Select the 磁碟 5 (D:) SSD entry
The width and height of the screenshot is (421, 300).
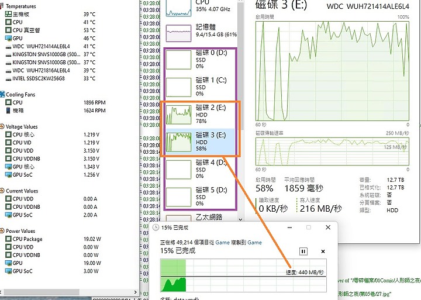[x=200, y=196]
